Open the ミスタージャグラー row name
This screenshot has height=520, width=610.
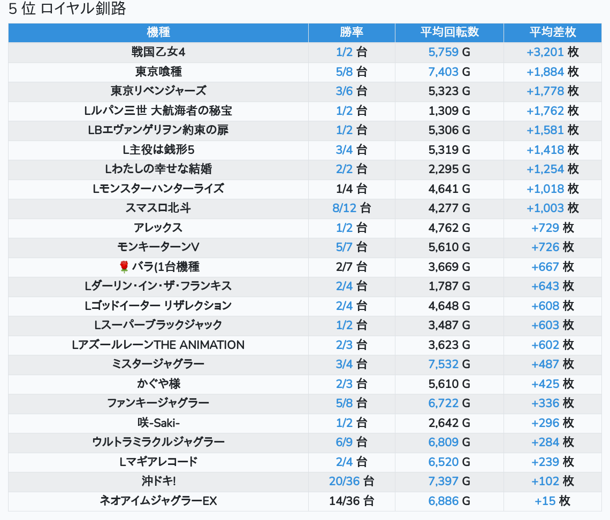pyautogui.click(x=158, y=364)
